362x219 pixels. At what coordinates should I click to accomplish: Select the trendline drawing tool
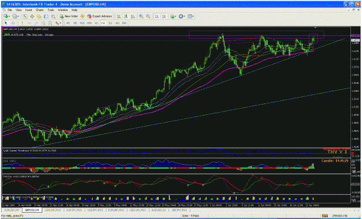36,23
